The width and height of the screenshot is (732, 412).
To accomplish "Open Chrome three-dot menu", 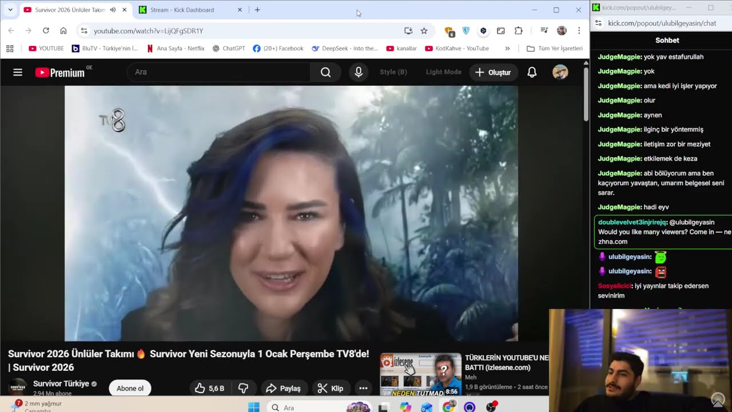I will 579,31.
